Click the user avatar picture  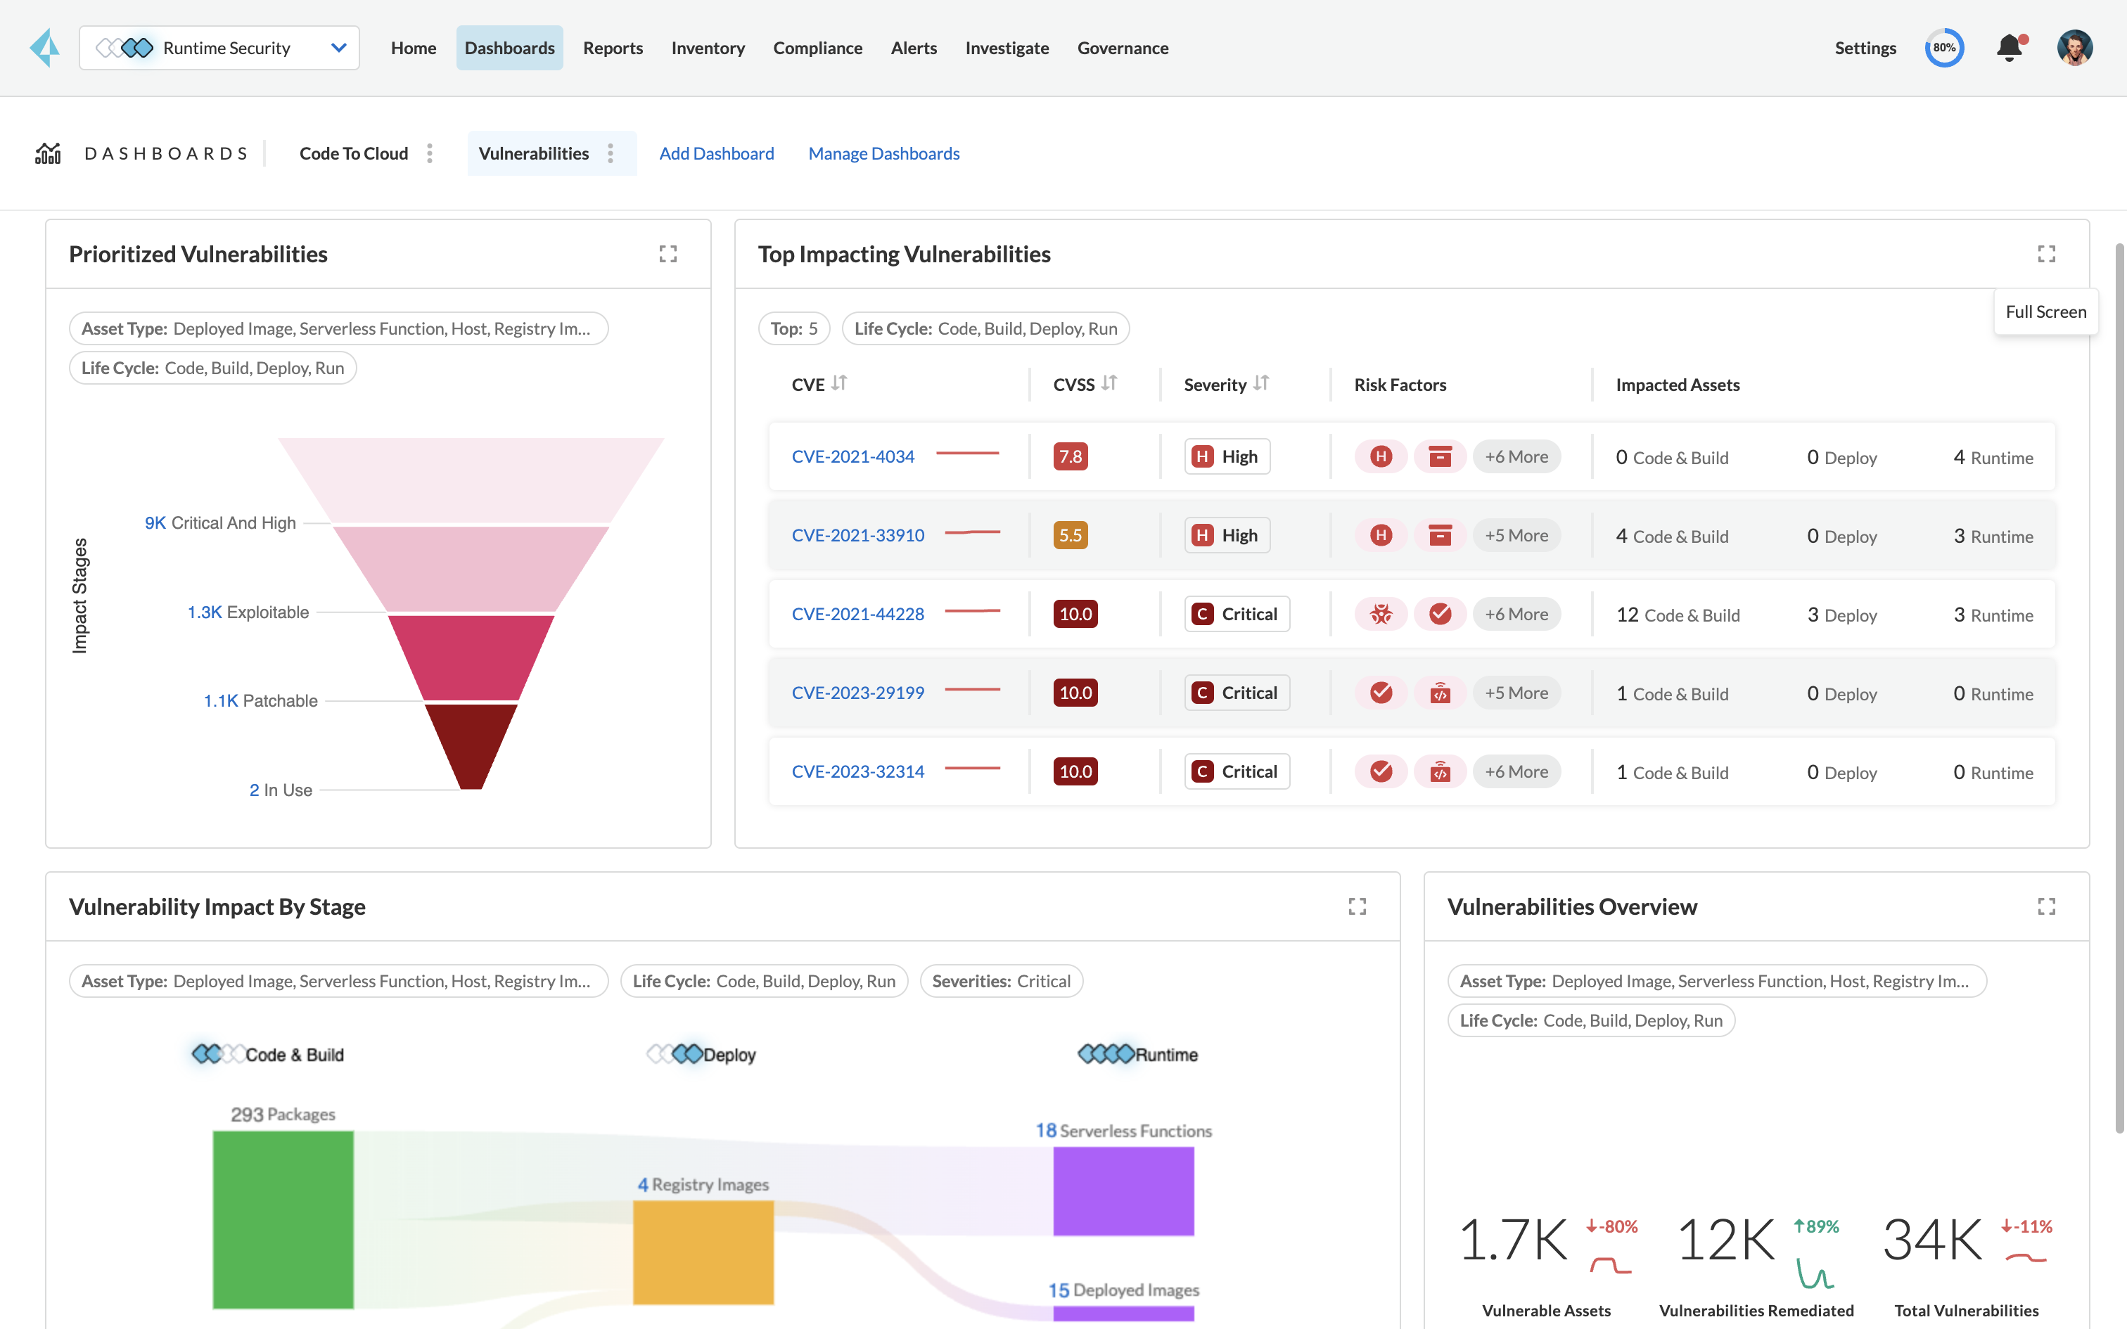point(2075,48)
